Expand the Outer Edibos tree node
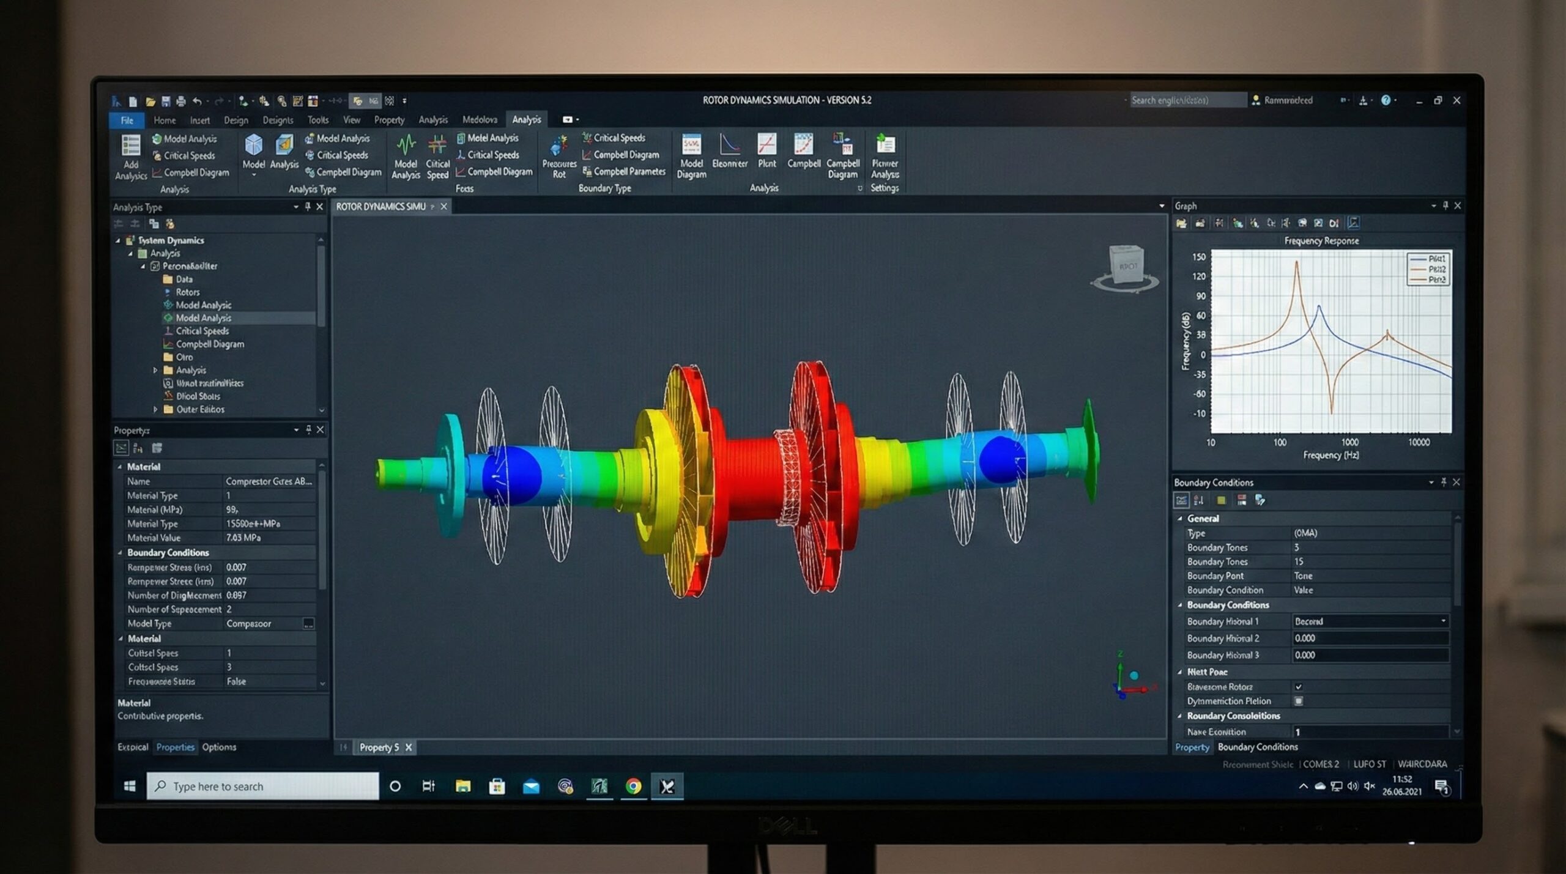 tap(155, 409)
